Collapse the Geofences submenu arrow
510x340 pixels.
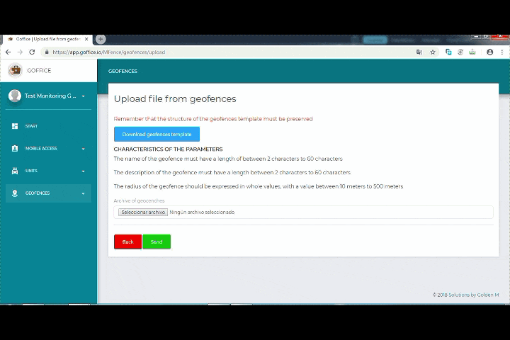(83, 194)
